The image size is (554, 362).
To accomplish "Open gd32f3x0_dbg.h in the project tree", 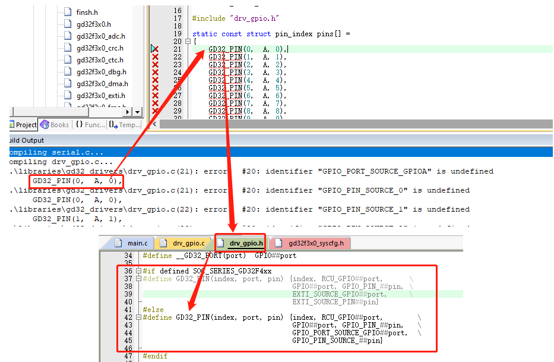I will click(x=102, y=72).
